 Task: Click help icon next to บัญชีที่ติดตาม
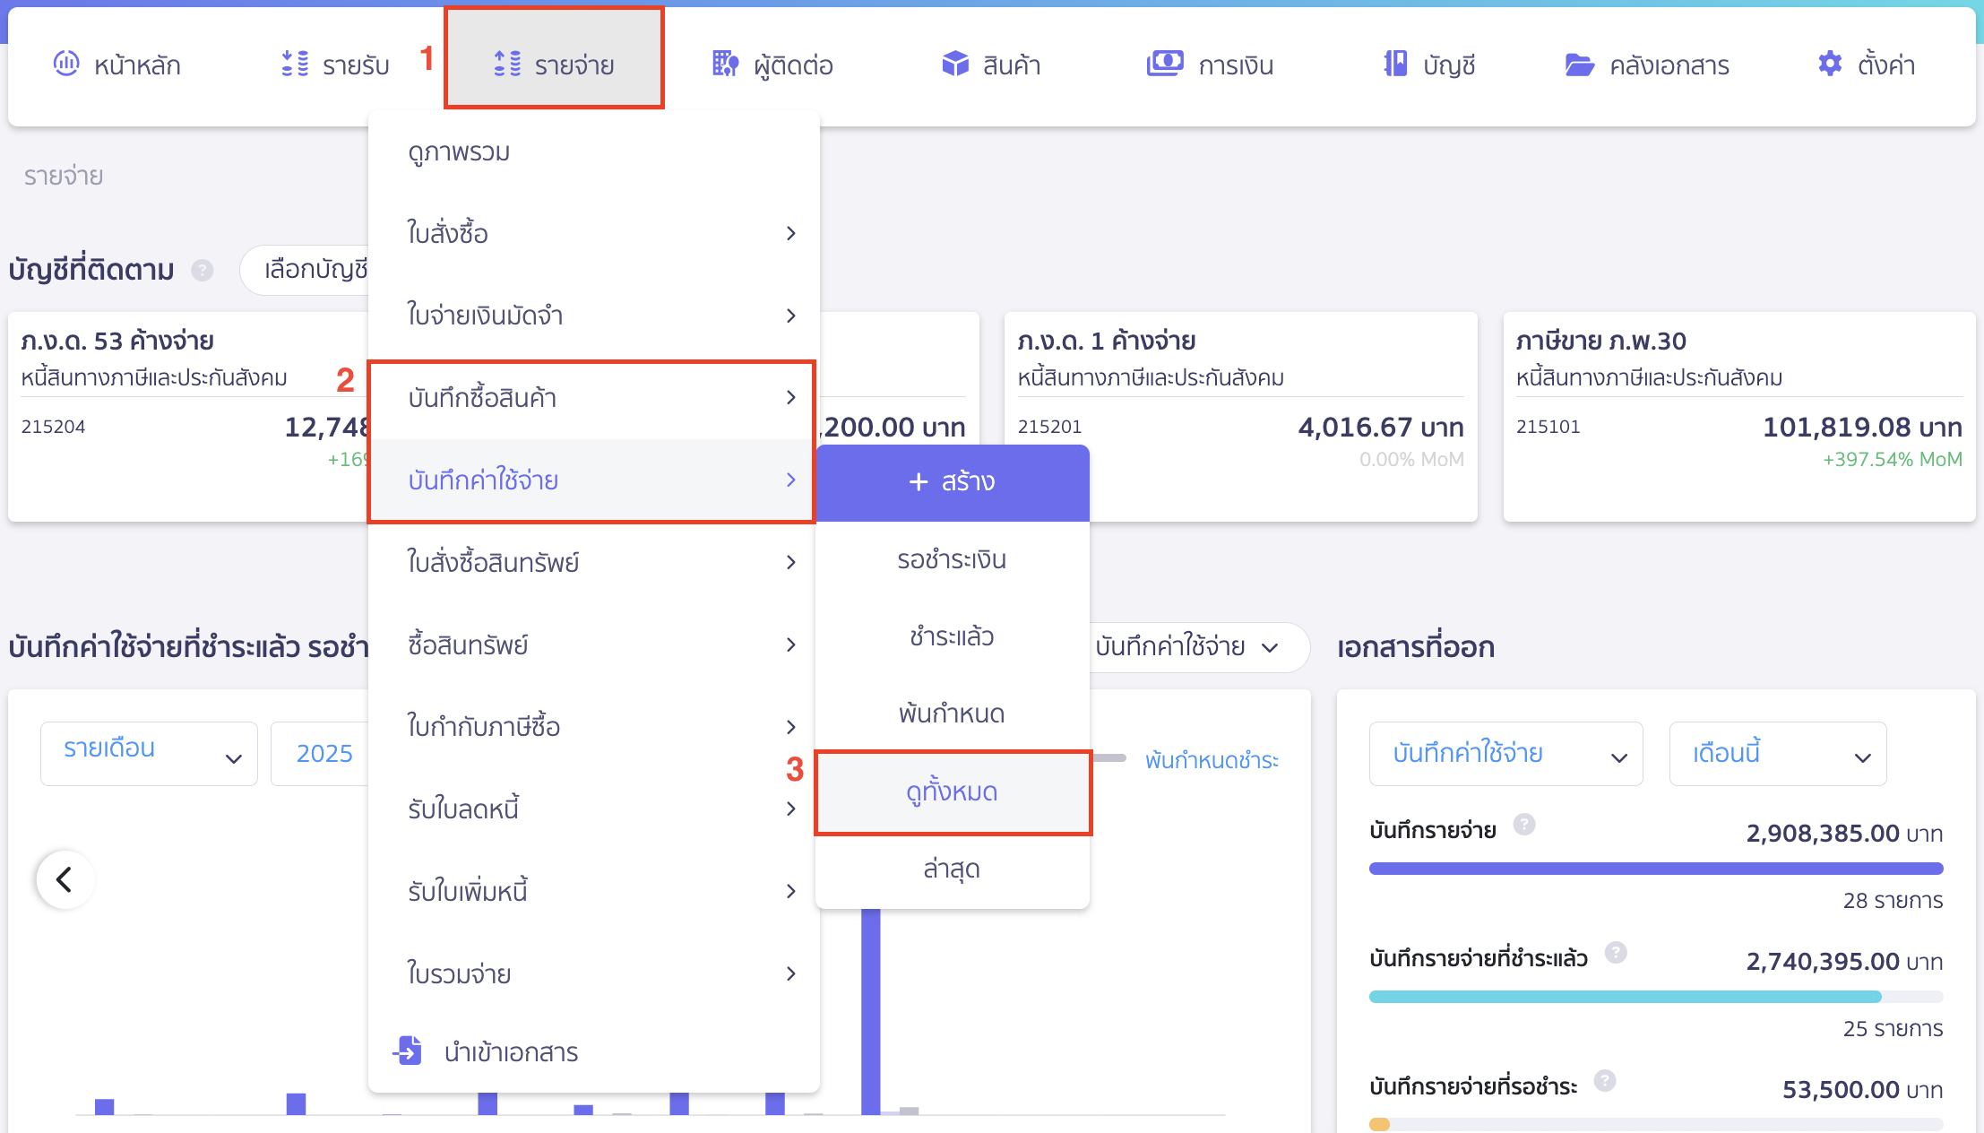tap(203, 271)
